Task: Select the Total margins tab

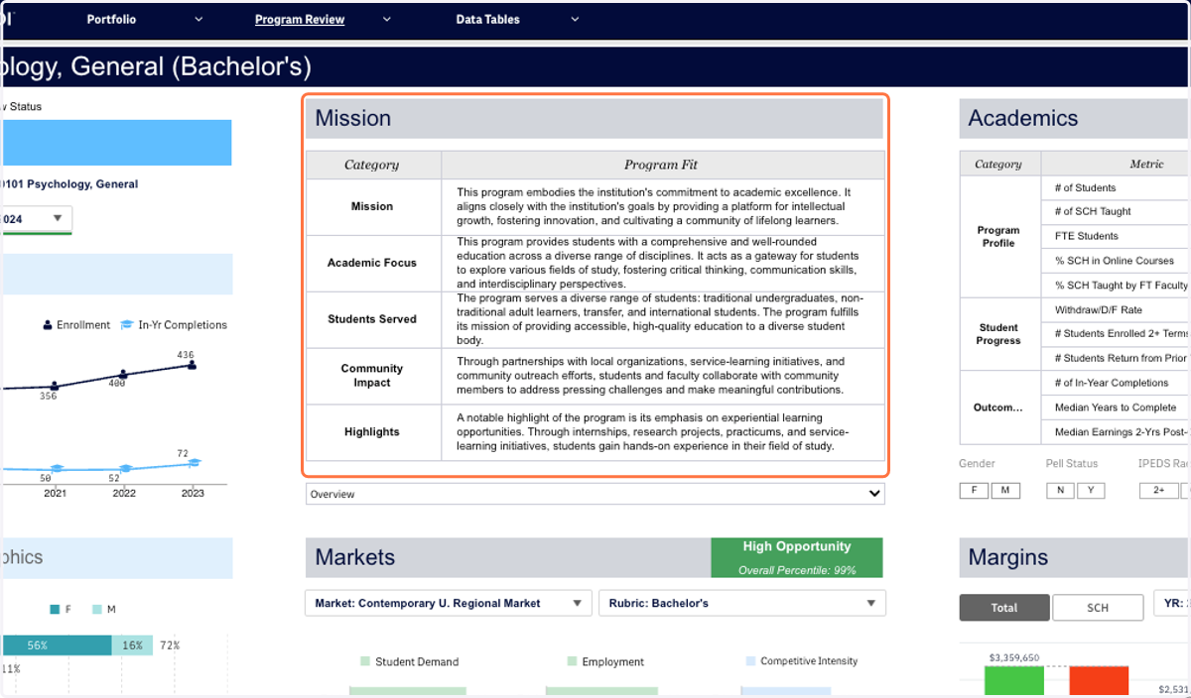Action: 1003,608
